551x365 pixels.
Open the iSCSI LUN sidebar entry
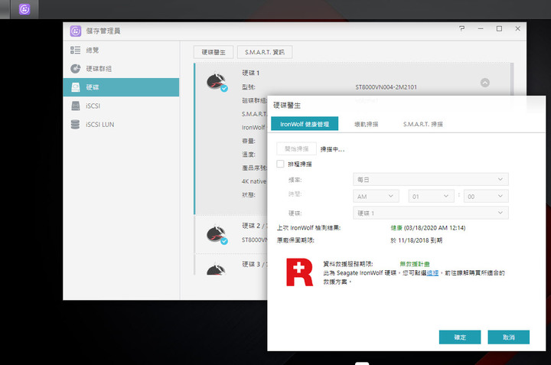click(121, 125)
